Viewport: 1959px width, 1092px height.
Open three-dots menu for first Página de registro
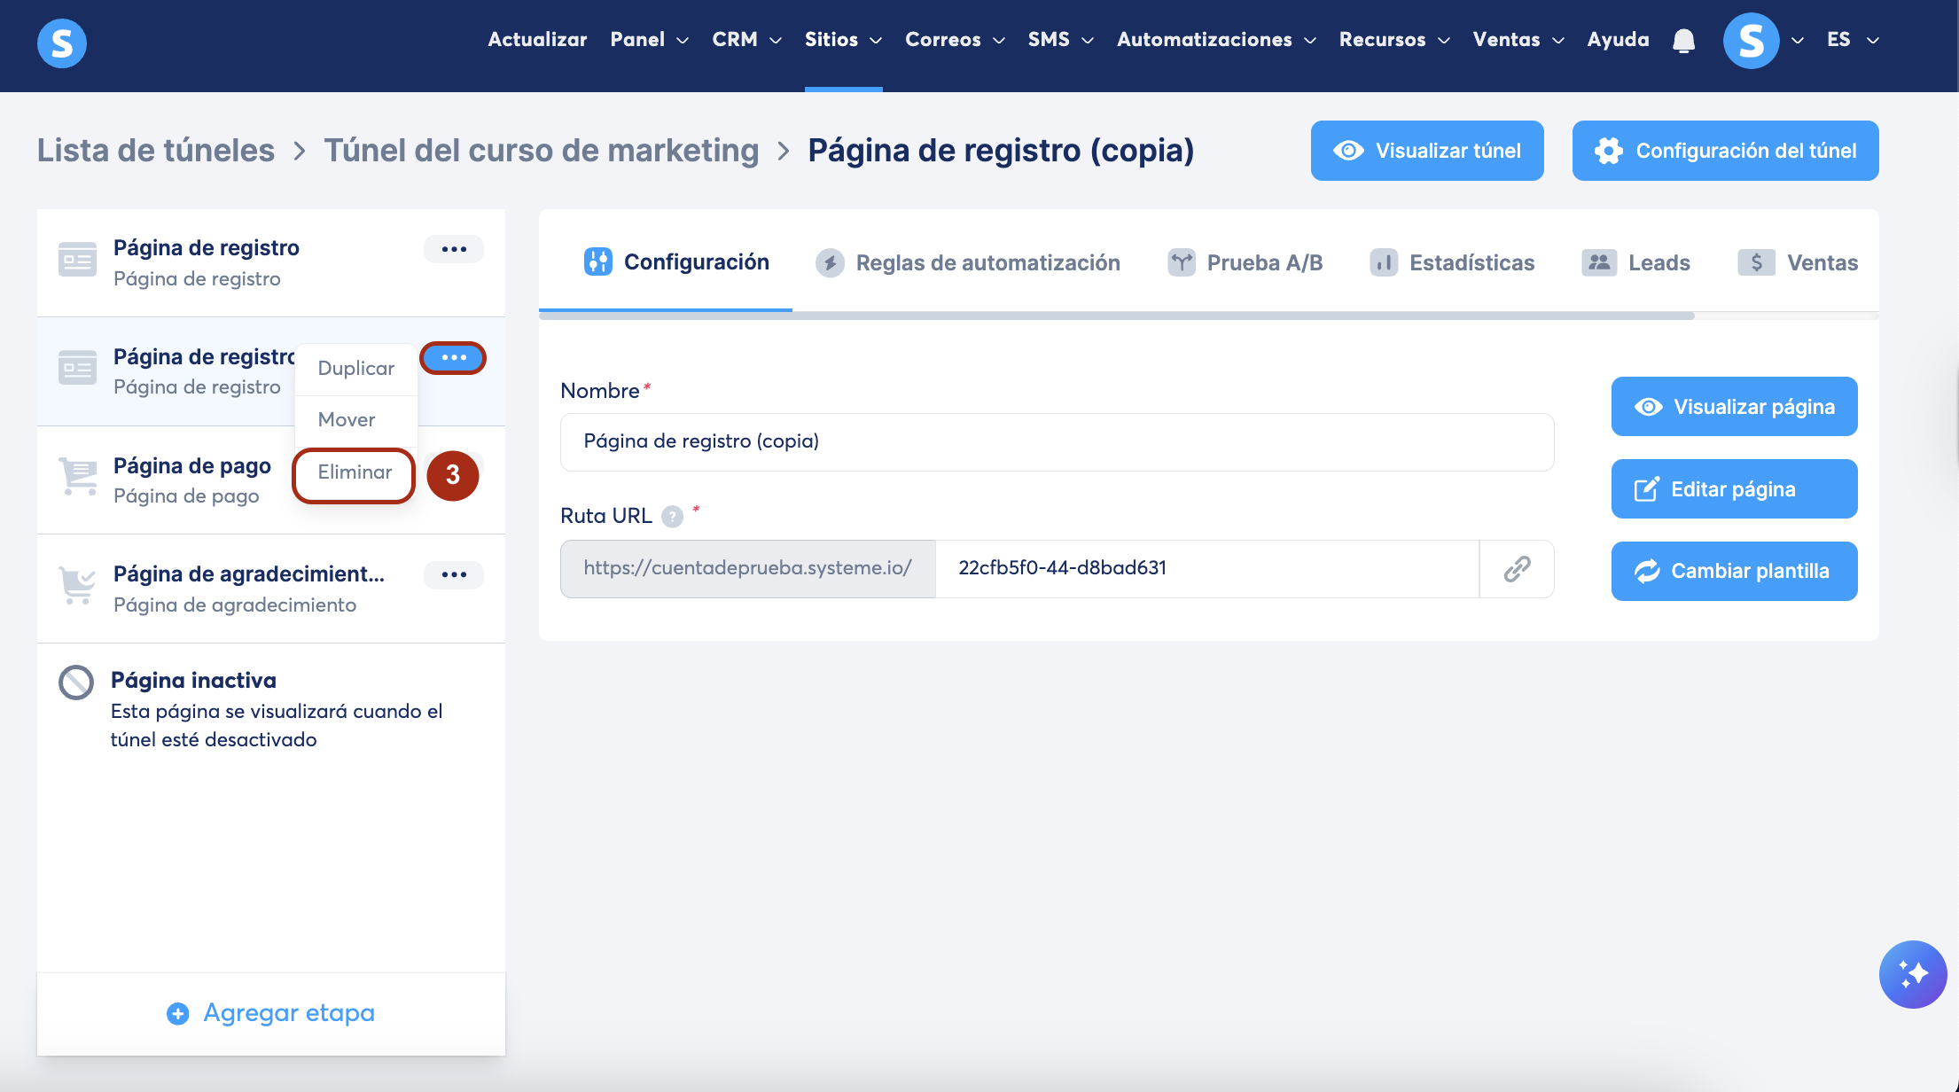coord(454,249)
